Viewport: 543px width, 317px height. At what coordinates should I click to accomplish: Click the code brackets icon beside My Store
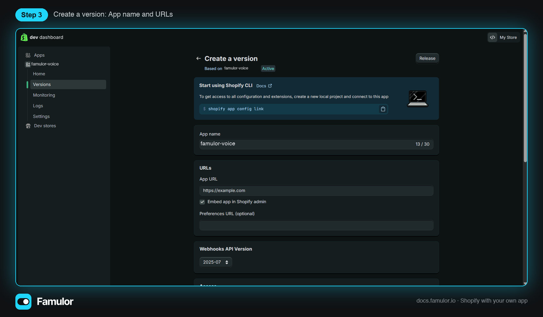click(492, 37)
